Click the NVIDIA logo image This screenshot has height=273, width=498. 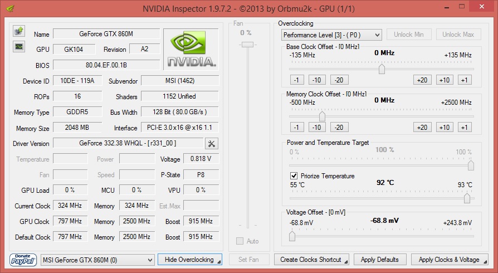pos(191,49)
